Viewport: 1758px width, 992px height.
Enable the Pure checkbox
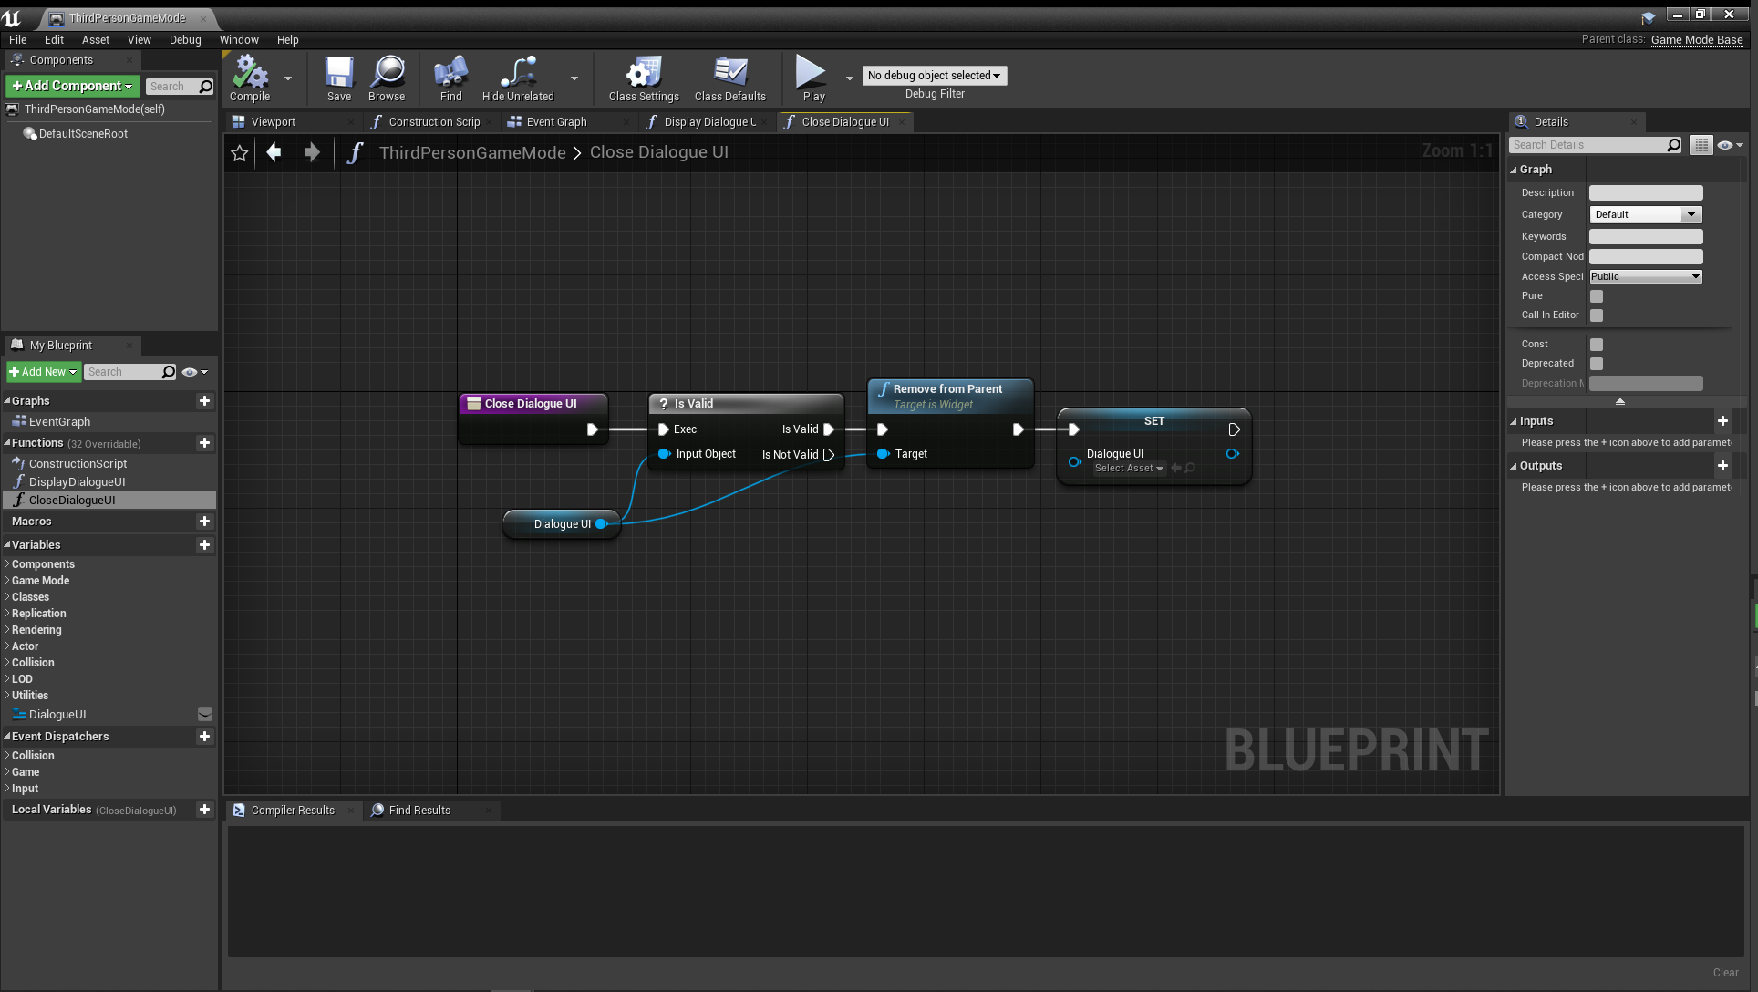(x=1596, y=296)
